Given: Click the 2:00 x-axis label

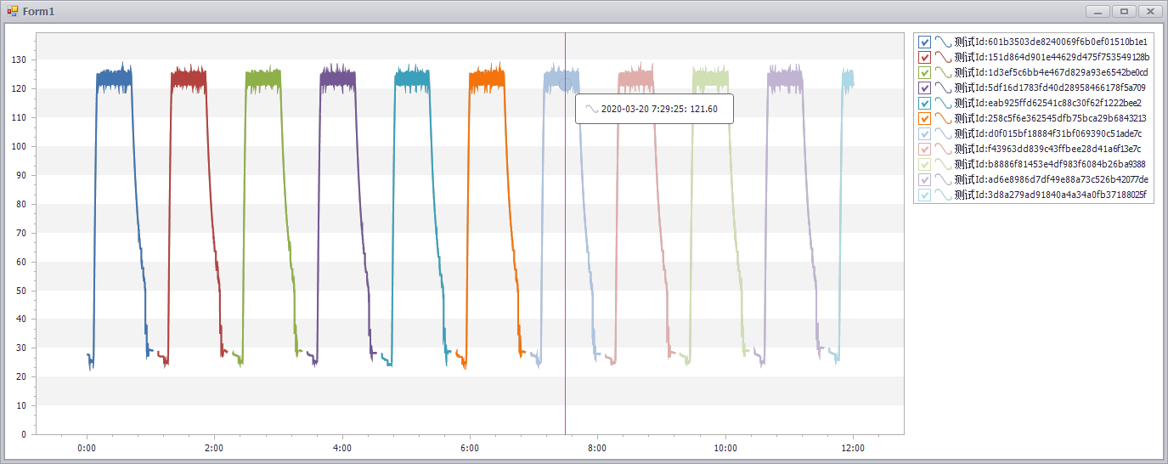Looking at the screenshot, I should click(x=214, y=448).
